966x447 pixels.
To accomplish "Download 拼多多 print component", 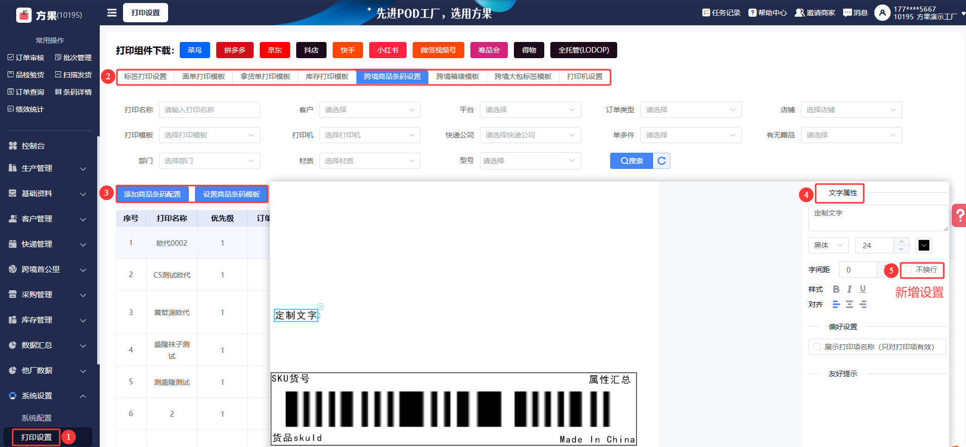I will click(x=235, y=50).
